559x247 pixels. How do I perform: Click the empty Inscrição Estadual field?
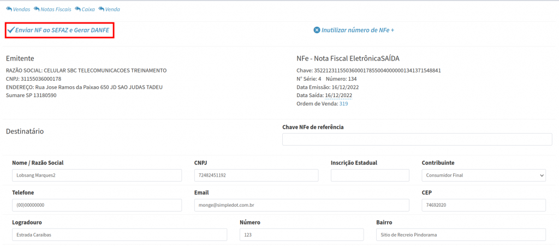370,175
